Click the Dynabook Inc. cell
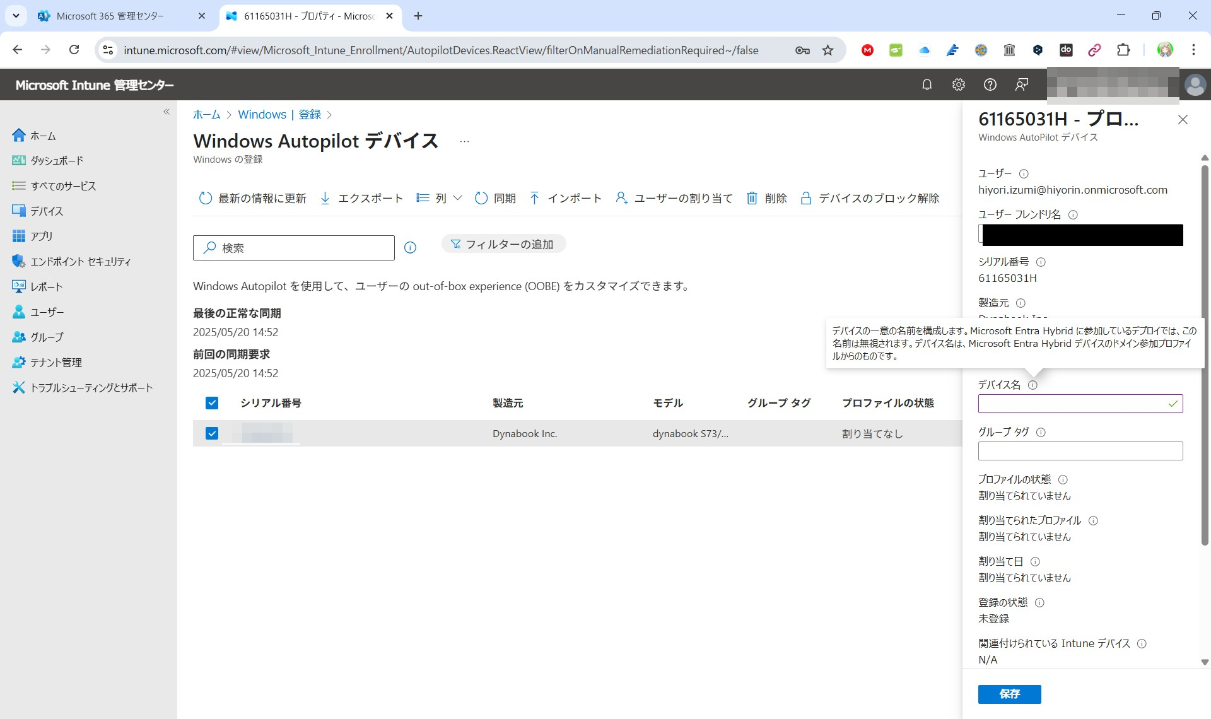 point(525,433)
